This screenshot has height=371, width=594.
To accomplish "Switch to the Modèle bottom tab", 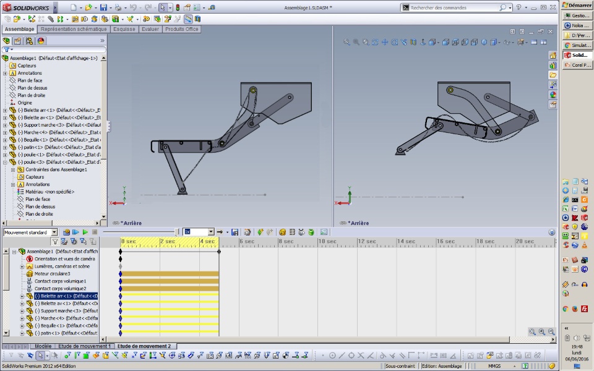I will point(43,346).
